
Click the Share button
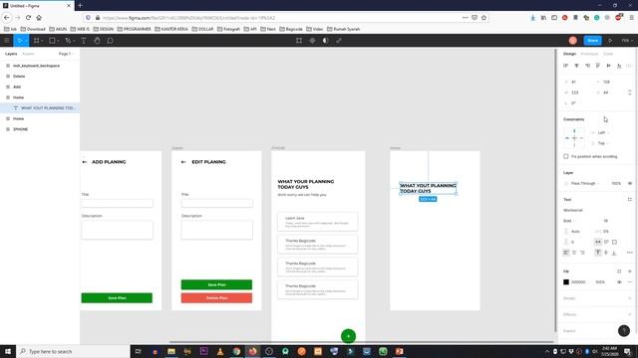(x=592, y=41)
